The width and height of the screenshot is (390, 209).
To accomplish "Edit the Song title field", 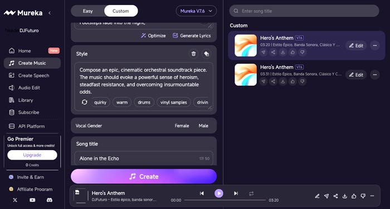I will tap(144, 158).
